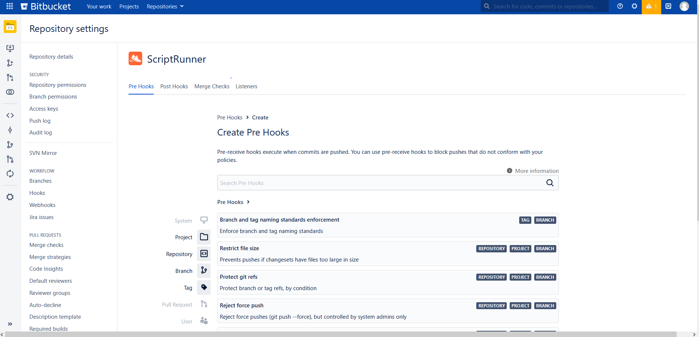The width and height of the screenshot is (699, 337).
Task: Click the settings gear at sidebar bottom
Action: [10, 197]
